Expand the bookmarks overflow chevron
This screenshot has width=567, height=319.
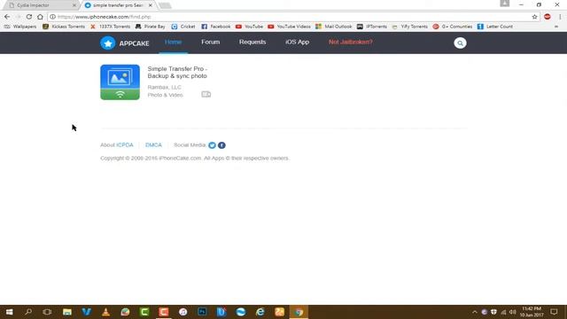coord(556,27)
